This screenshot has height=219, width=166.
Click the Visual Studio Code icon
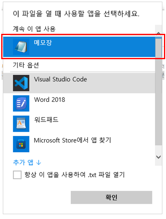click(x=21, y=83)
